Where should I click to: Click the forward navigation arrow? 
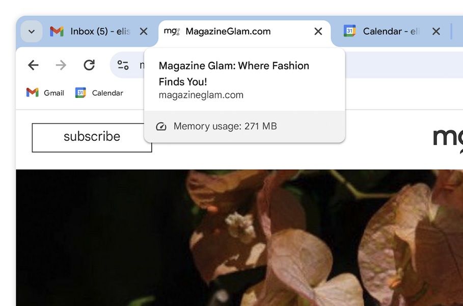click(x=61, y=65)
